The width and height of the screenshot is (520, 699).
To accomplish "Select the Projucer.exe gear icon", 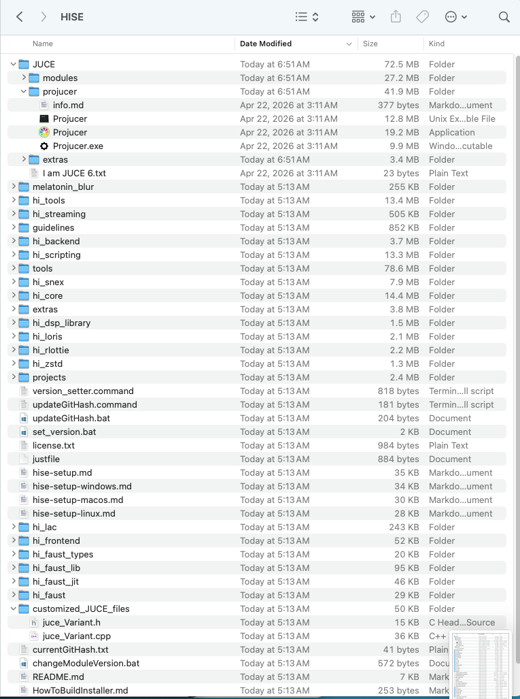I will 44,146.
